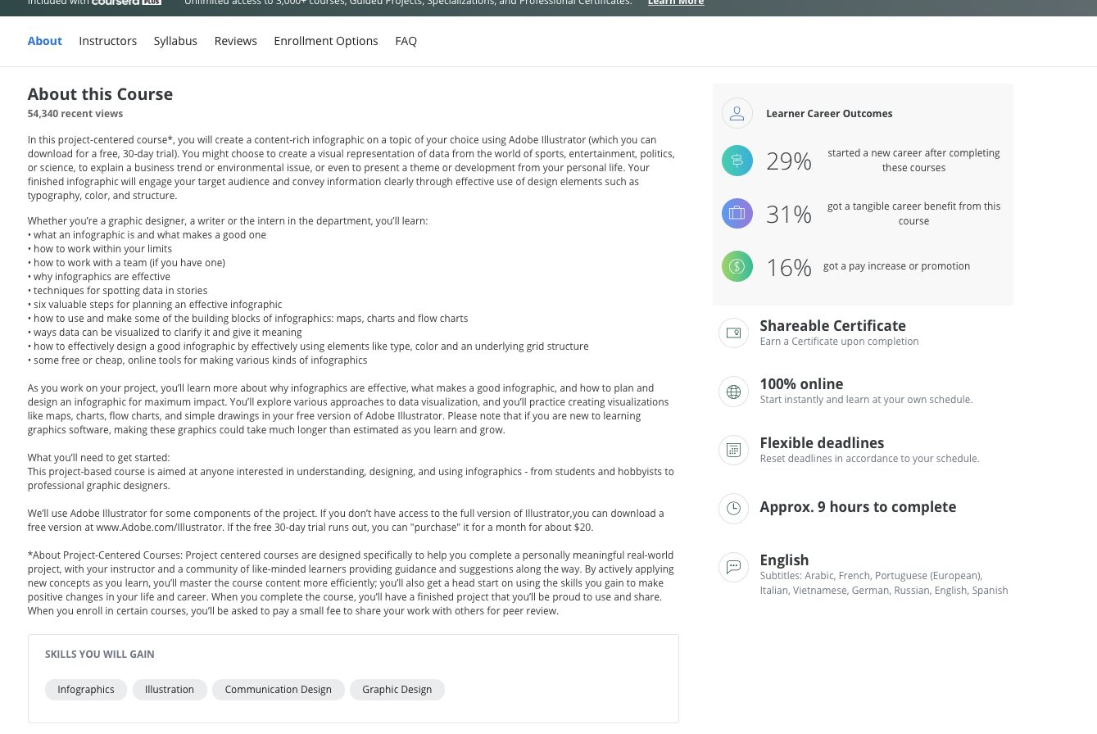The height and width of the screenshot is (734, 1097).
Task: Click the briefcase icon beside 31%
Action: pyautogui.click(x=737, y=214)
